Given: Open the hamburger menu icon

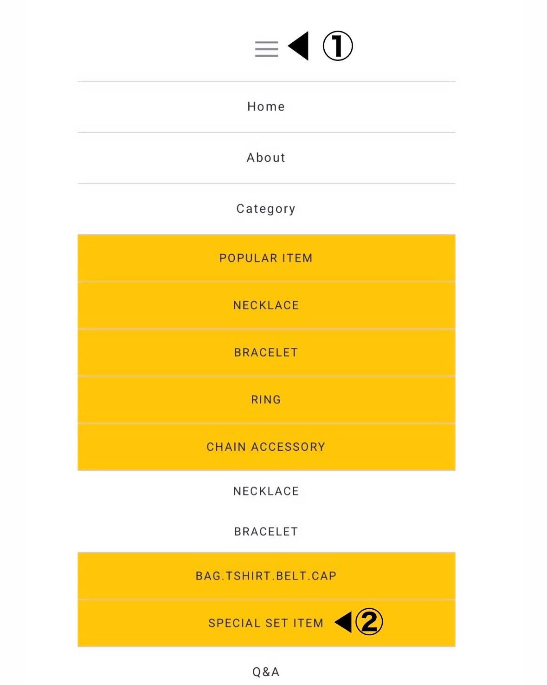Looking at the screenshot, I should [266, 49].
